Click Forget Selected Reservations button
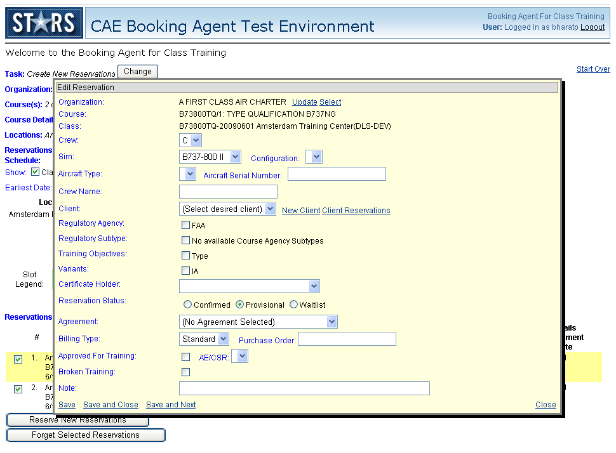Screen dimensions: 616x453 coord(86,435)
